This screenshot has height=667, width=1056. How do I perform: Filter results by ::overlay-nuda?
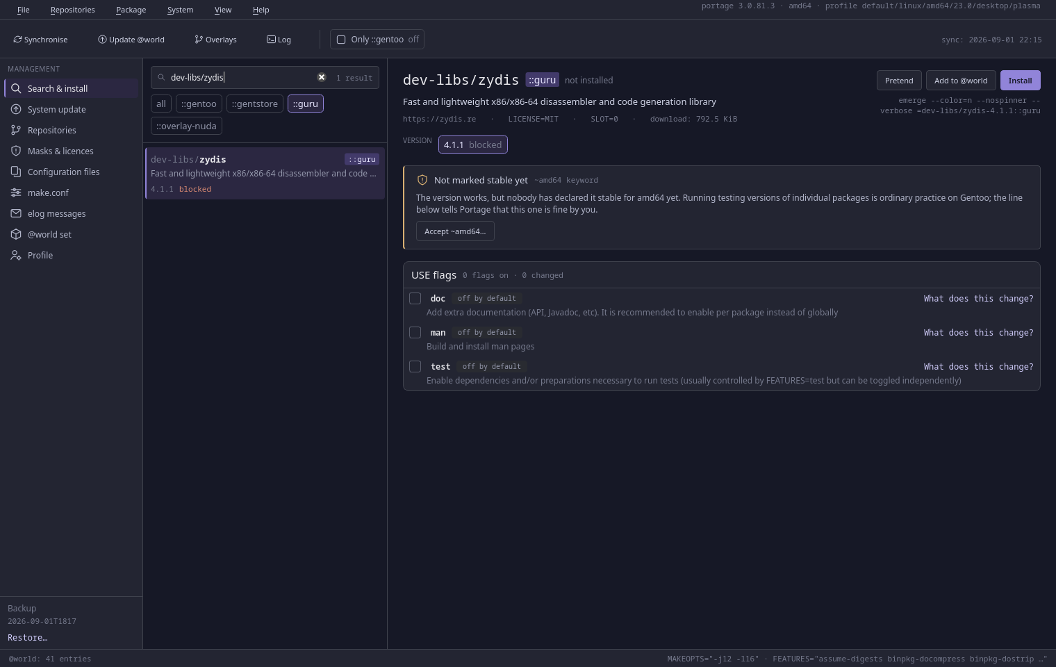coord(186,126)
